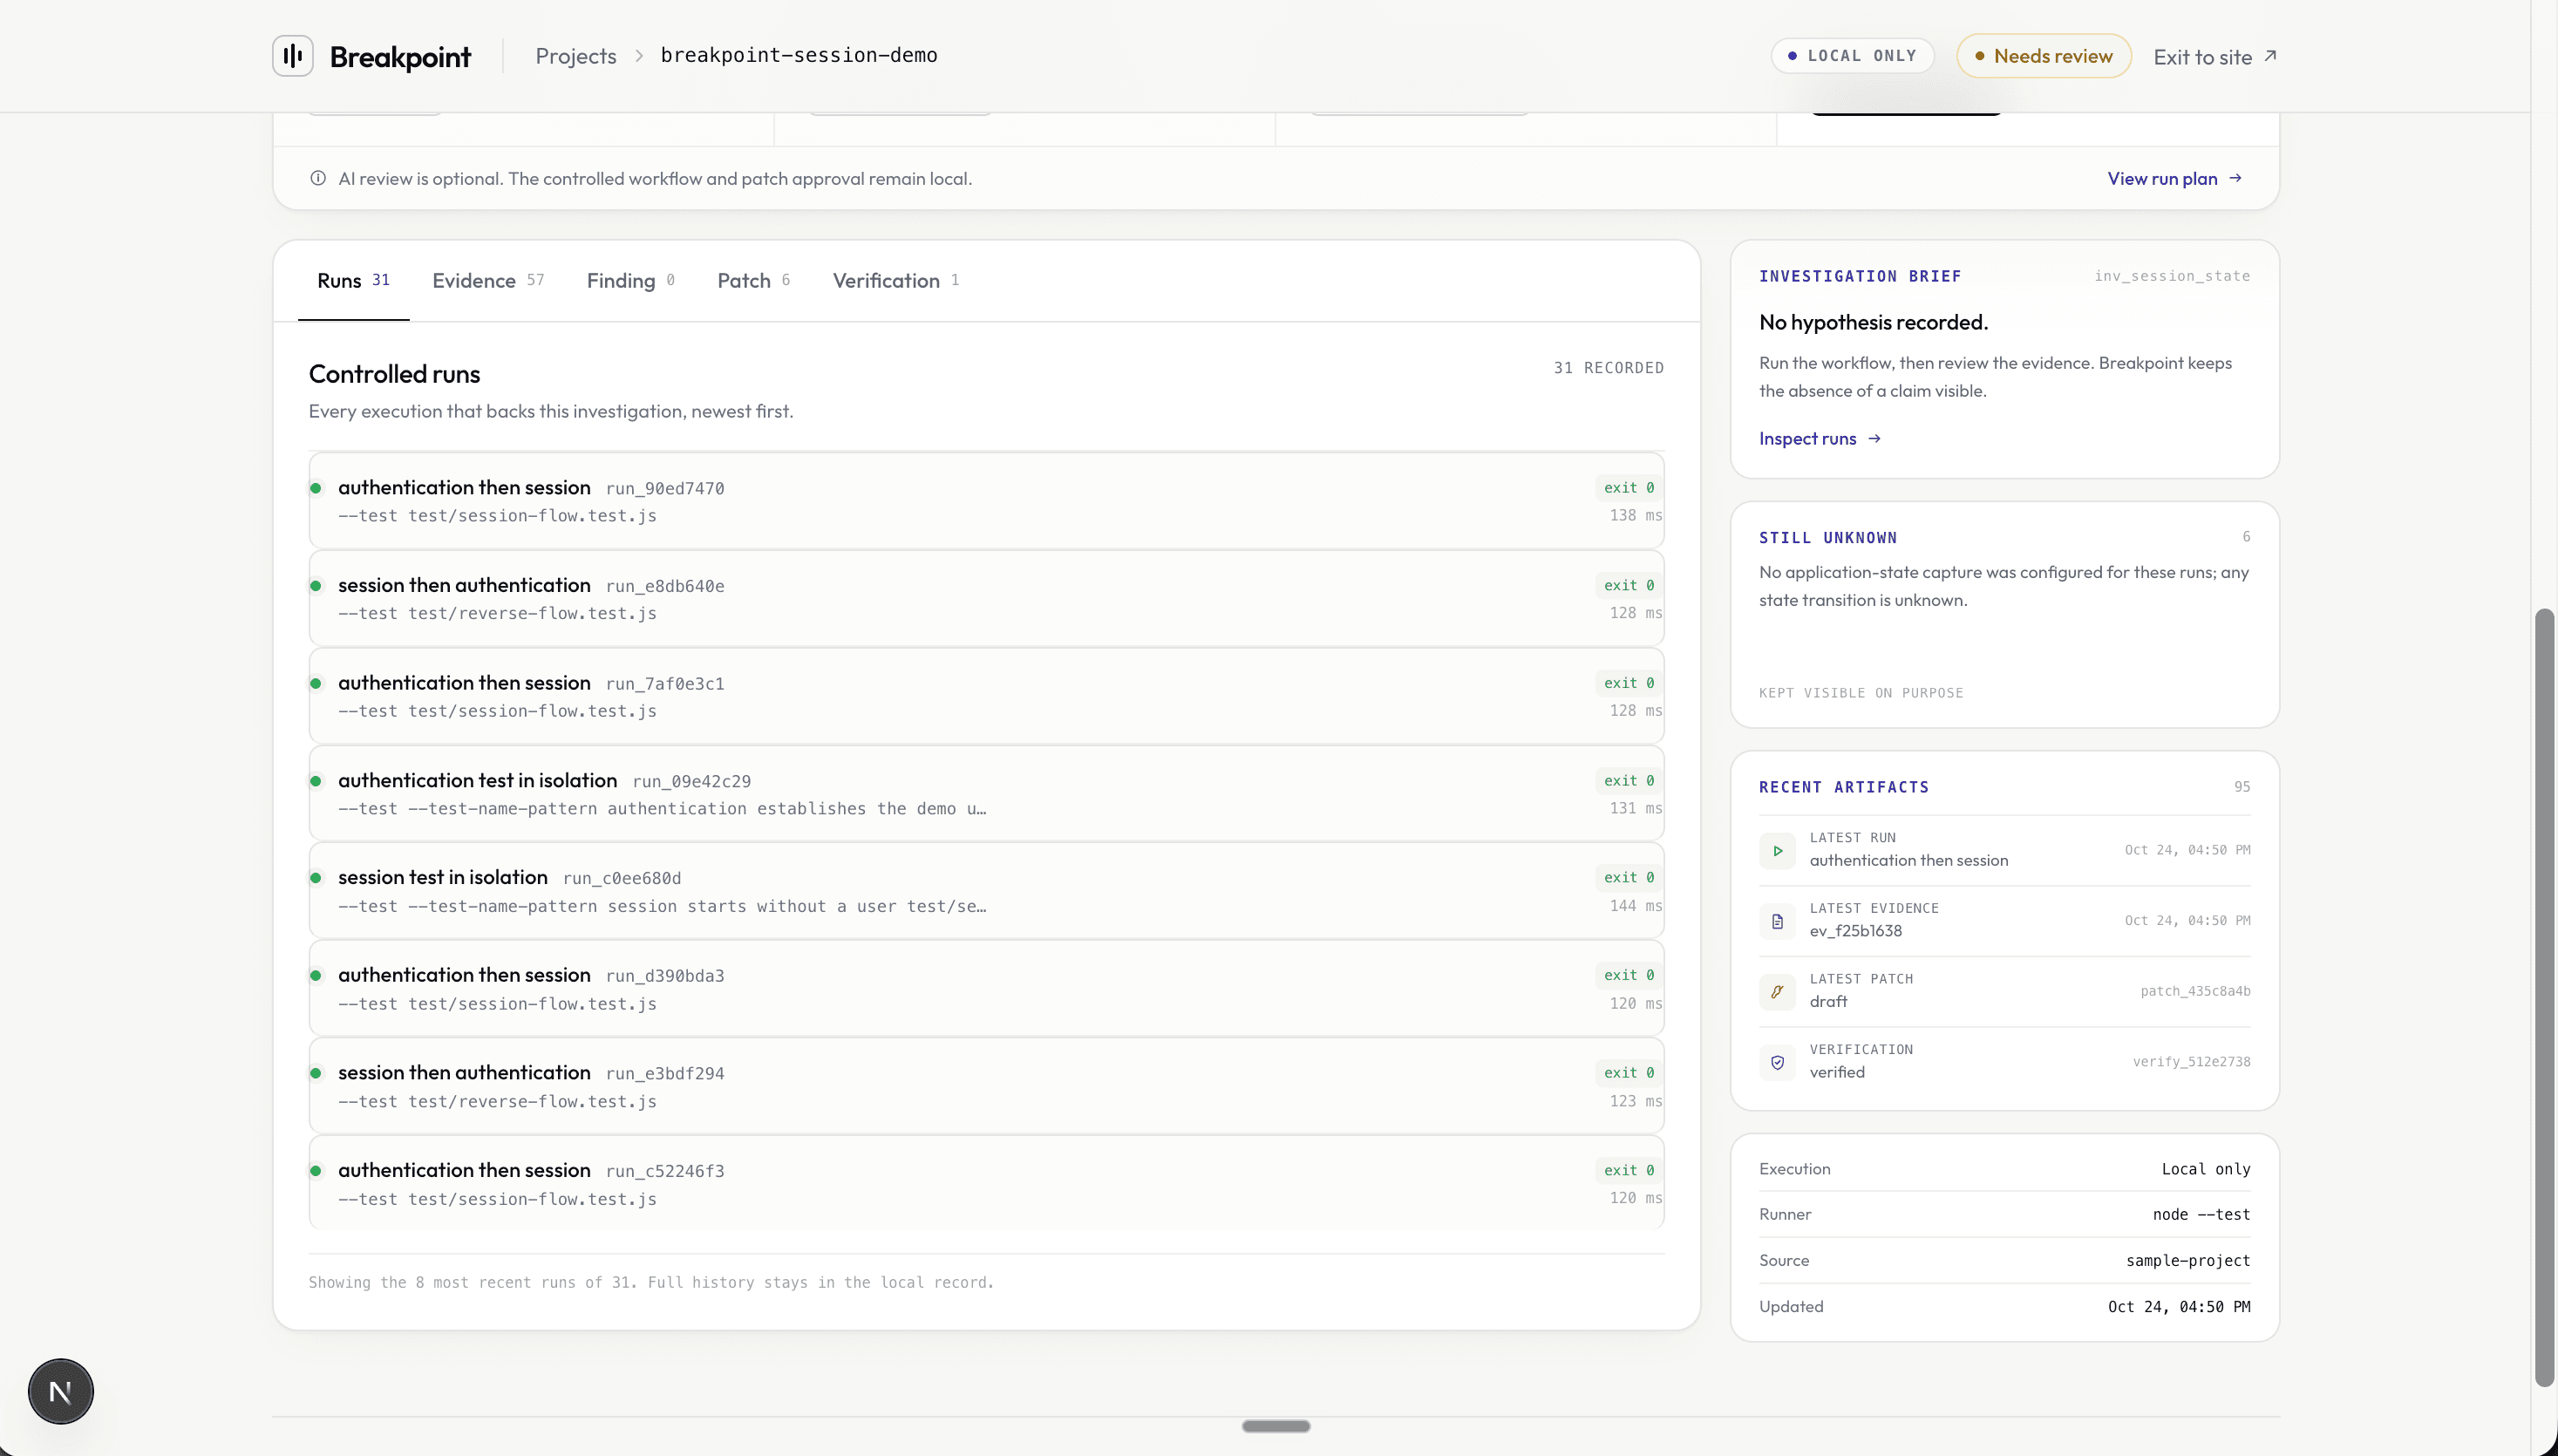Select run run_7af0e3c1

tap(986, 696)
